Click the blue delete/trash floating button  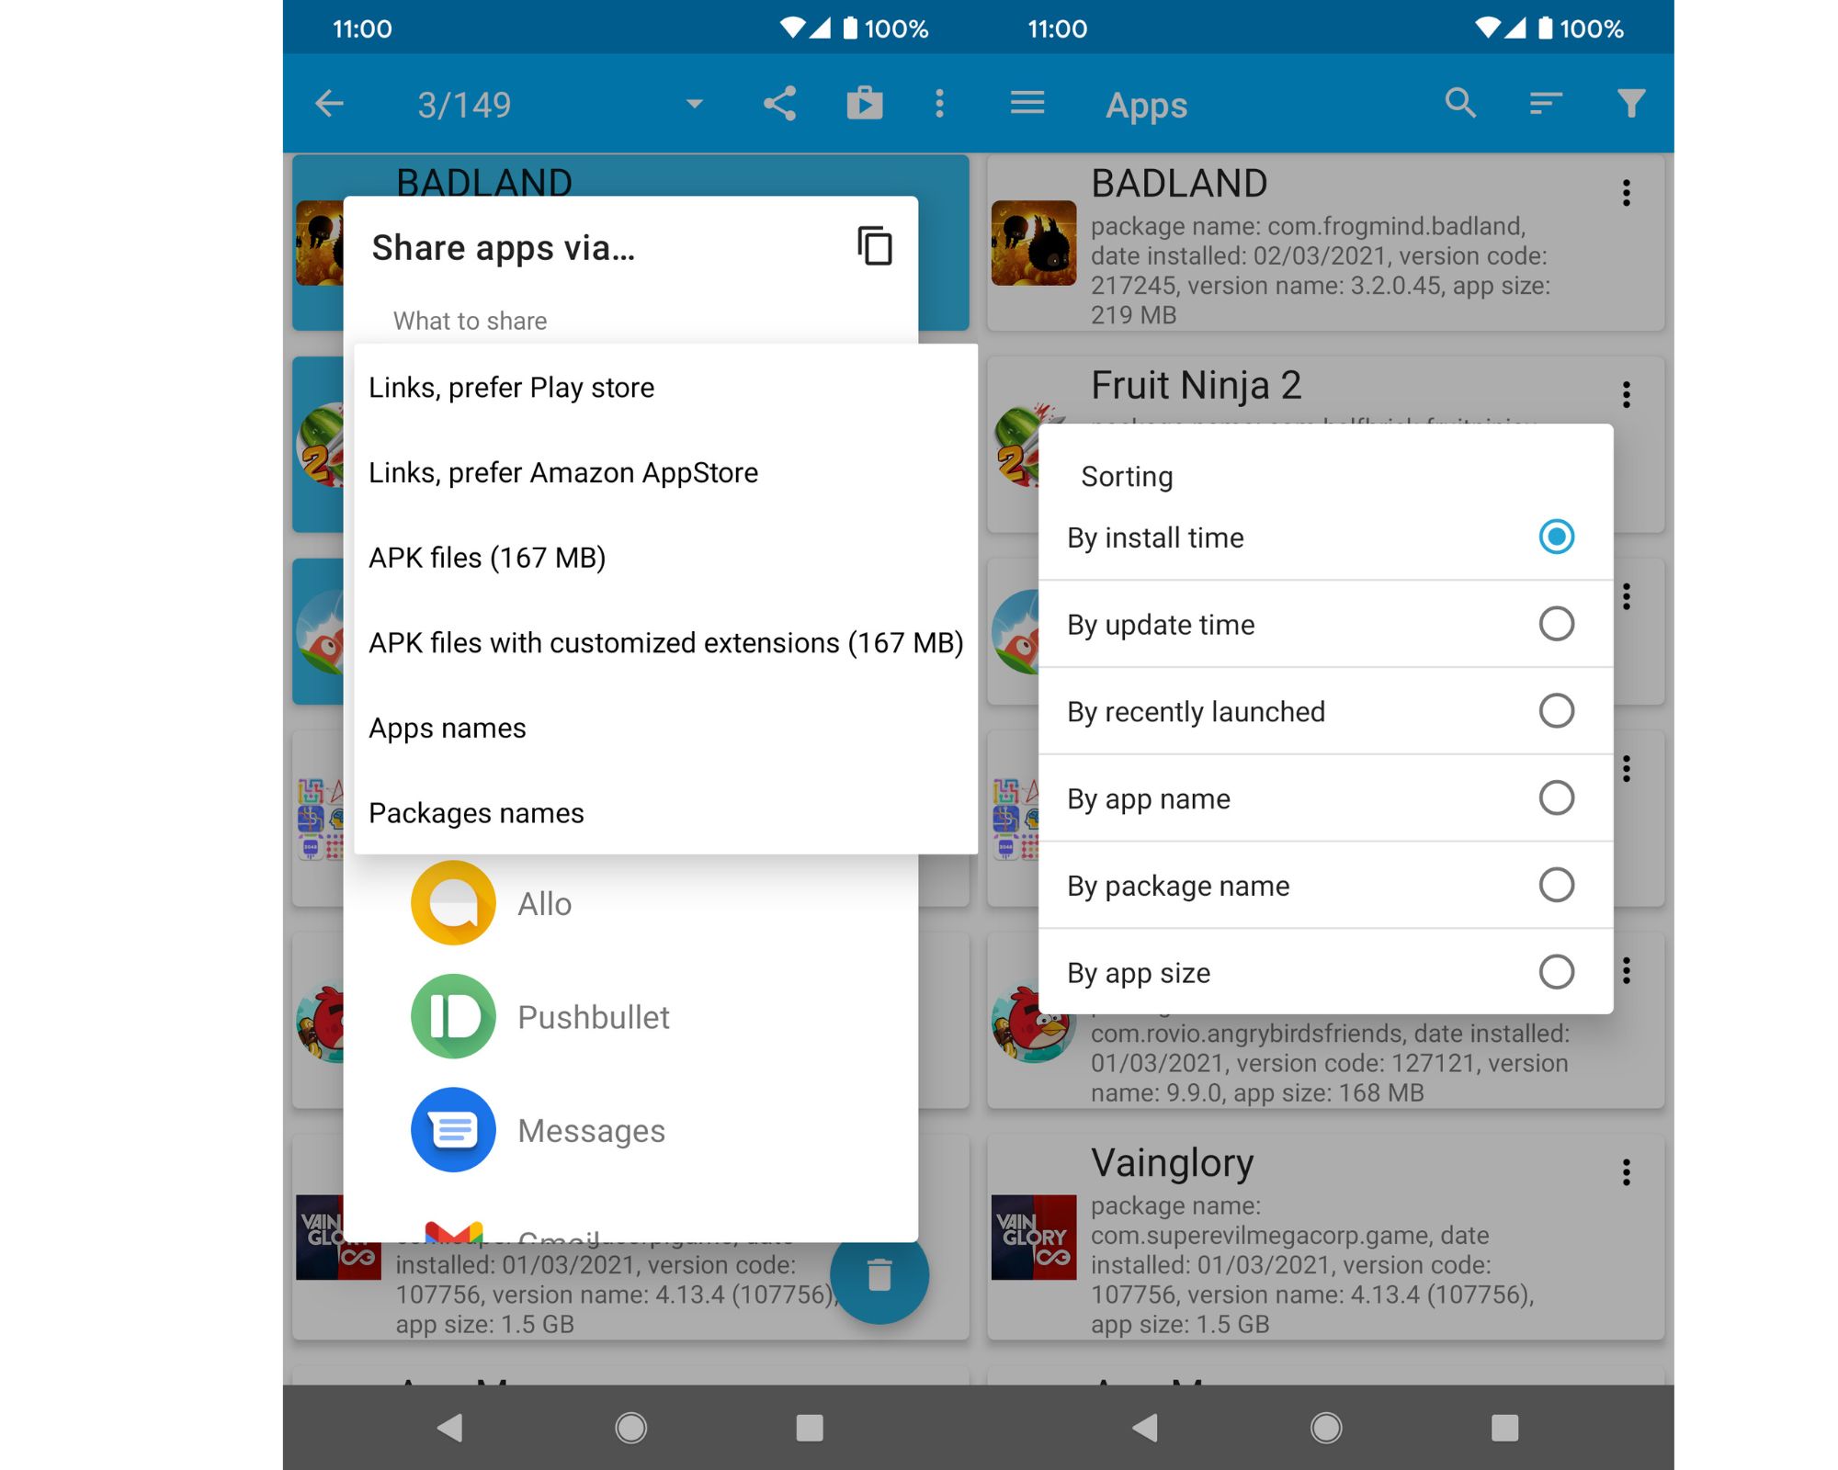coord(878,1278)
